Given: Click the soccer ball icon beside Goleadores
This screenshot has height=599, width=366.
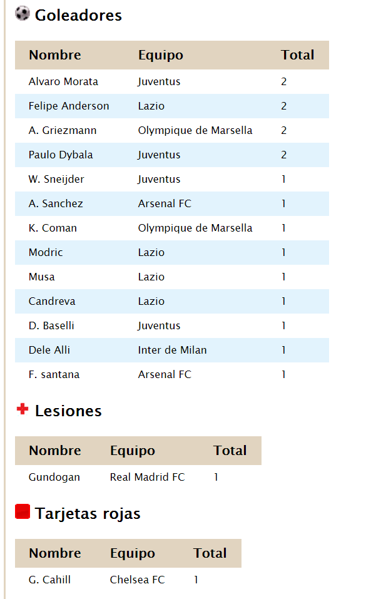Looking at the screenshot, I should point(22,13).
